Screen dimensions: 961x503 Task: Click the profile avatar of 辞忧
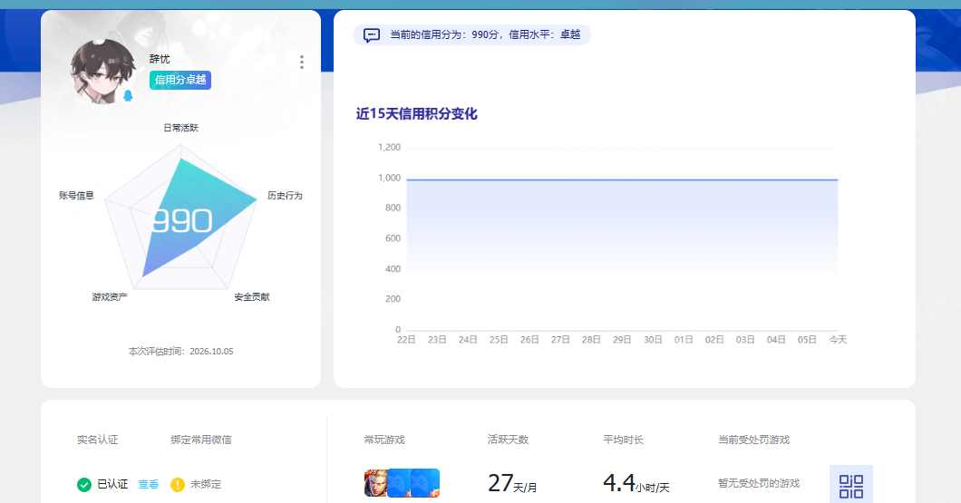102,71
